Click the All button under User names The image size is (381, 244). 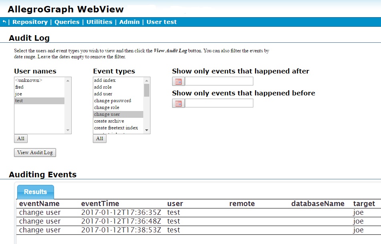tap(20, 139)
